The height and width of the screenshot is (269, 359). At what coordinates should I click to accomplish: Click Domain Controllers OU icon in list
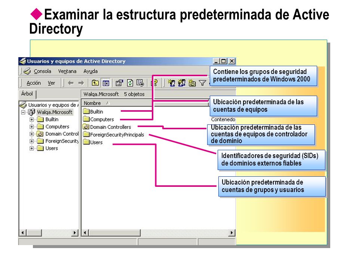[x=86, y=127]
